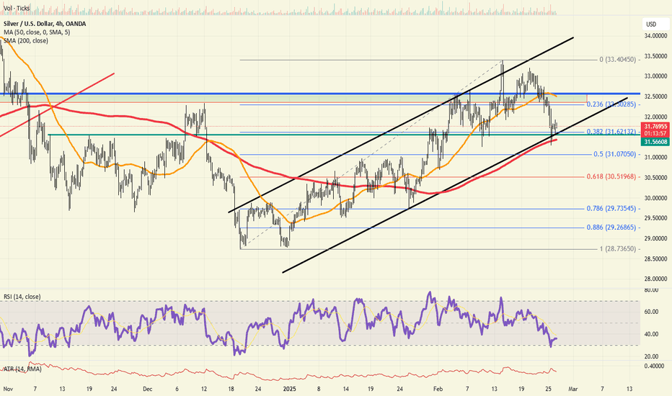Click date label 12 on time axis
Image resolution: width=672 pixels, height=396 pixels.
[x=204, y=389]
